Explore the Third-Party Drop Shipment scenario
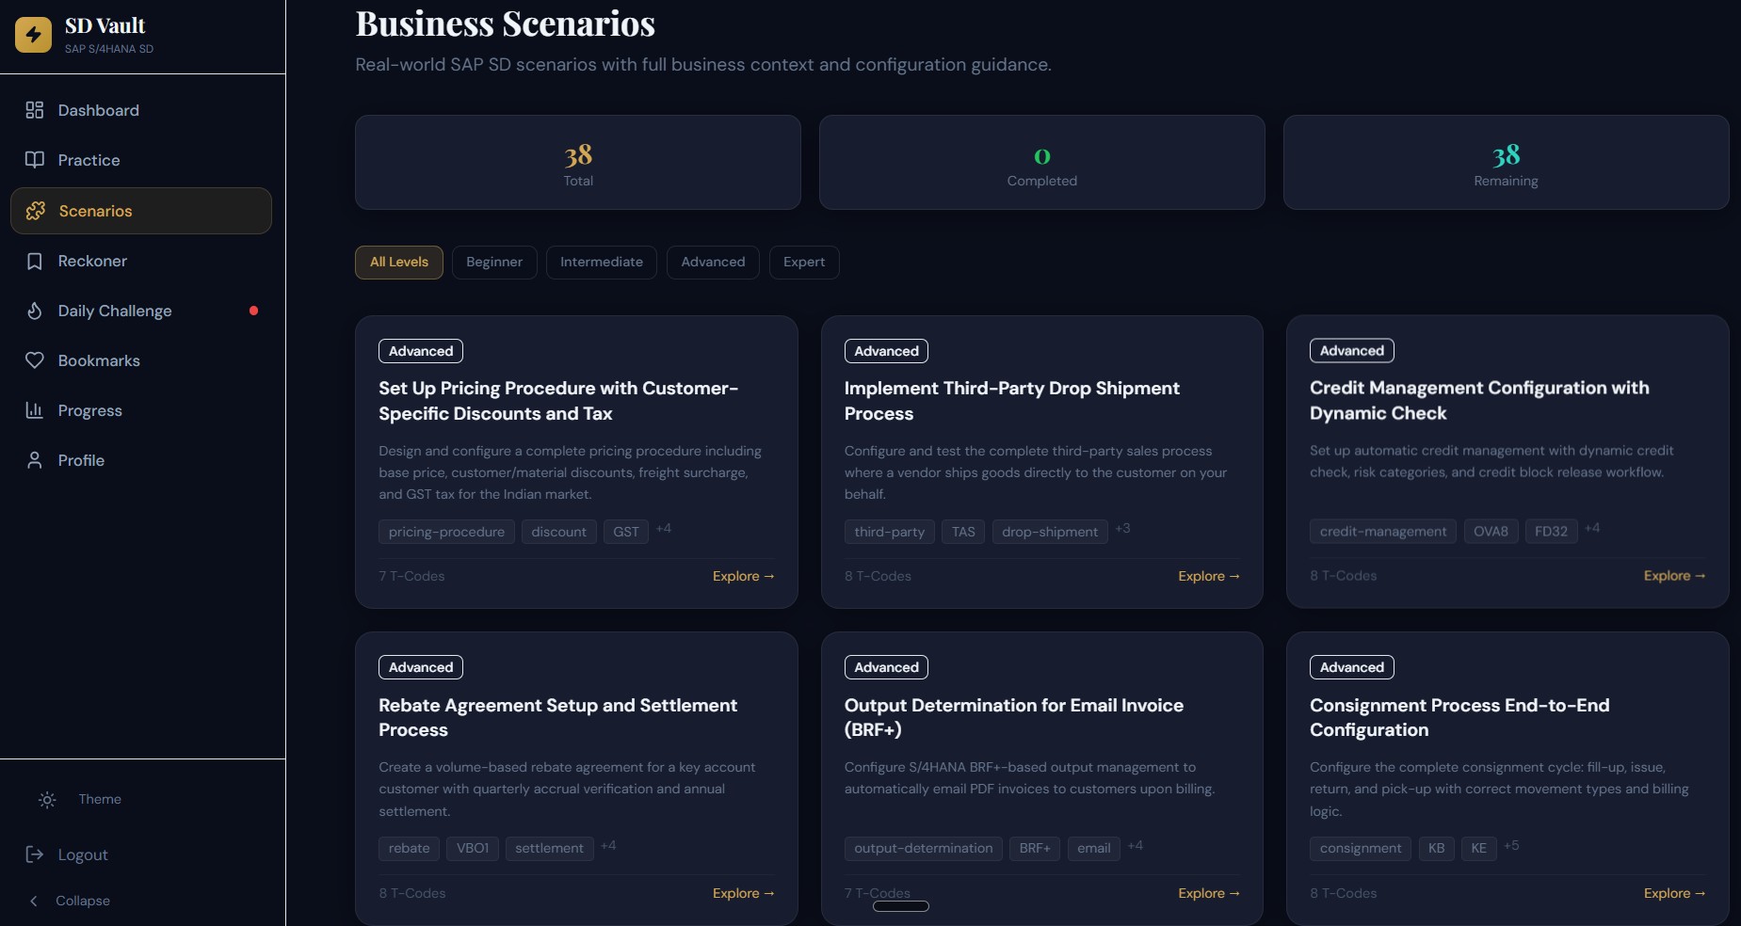The height and width of the screenshot is (926, 1741). pos(1208,576)
